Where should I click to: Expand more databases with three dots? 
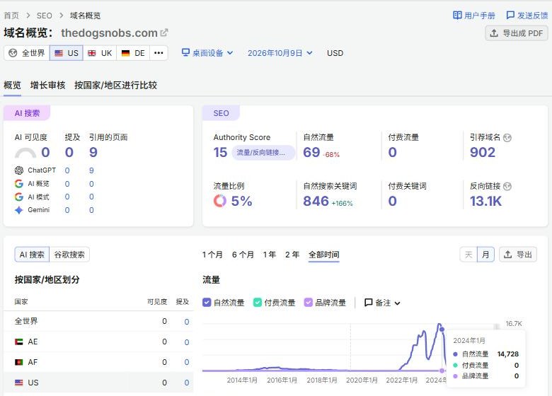(x=159, y=53)
